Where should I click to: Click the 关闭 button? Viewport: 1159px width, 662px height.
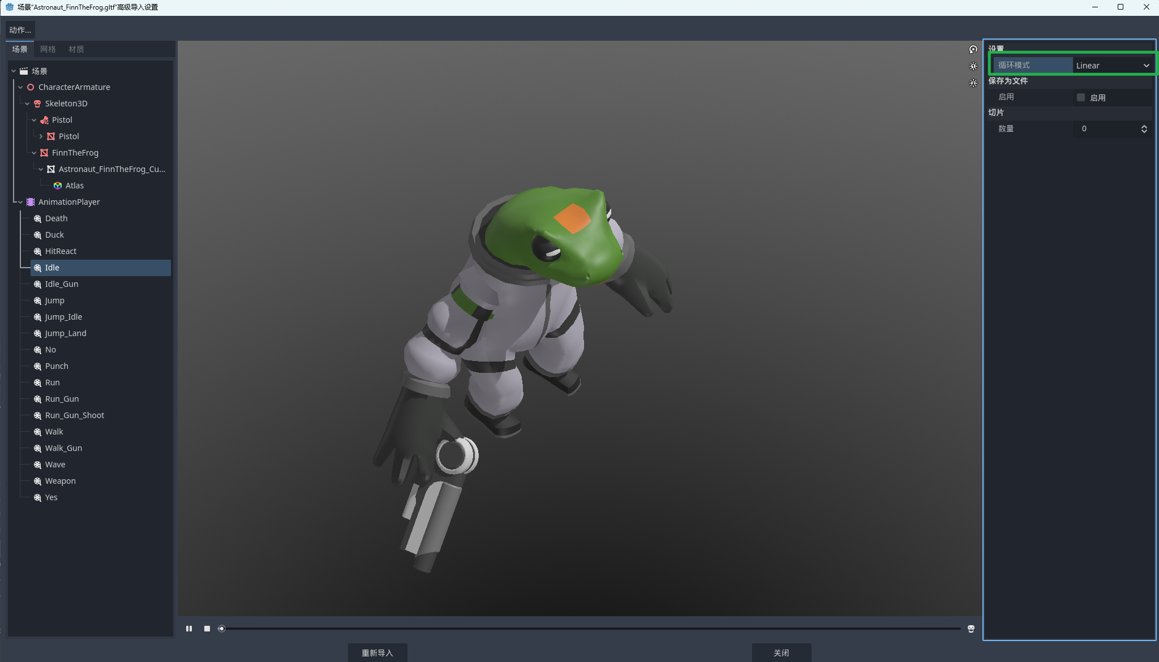pyautogui.click(x=781, y=652)
